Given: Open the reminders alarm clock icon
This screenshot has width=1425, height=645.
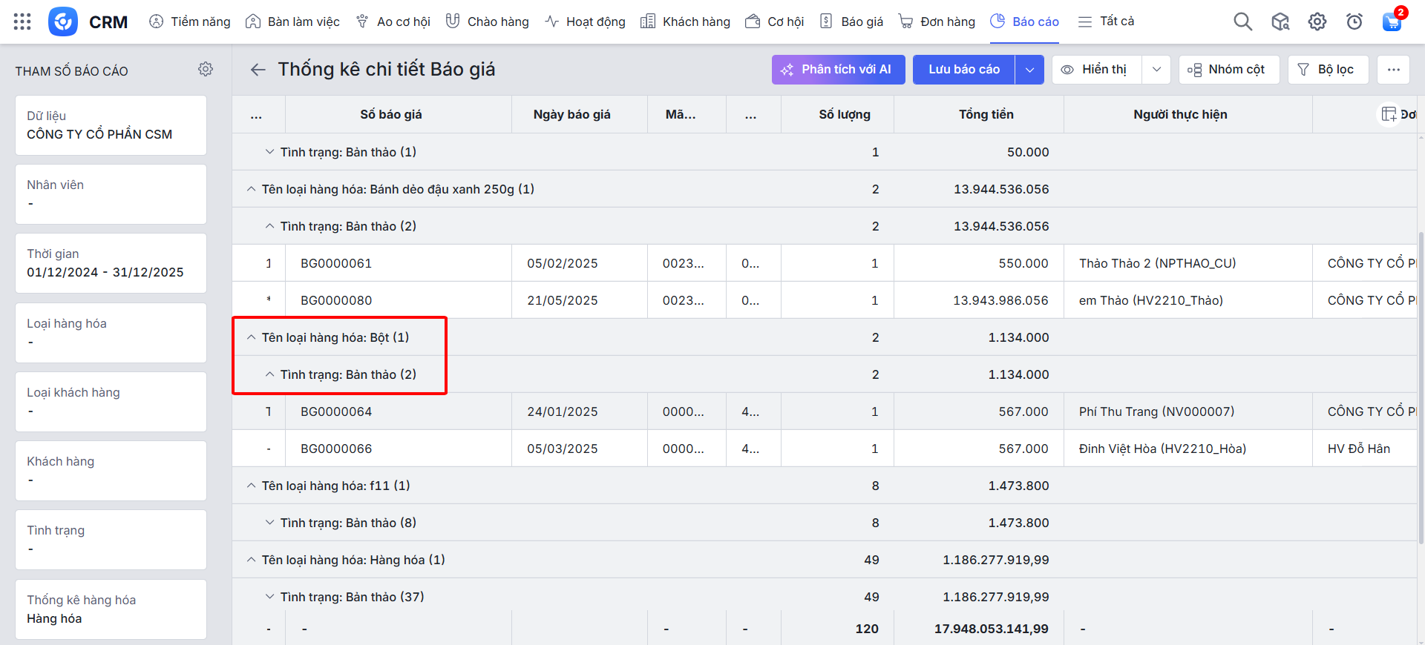Looking at the screenshot, I should [1354, 21].
